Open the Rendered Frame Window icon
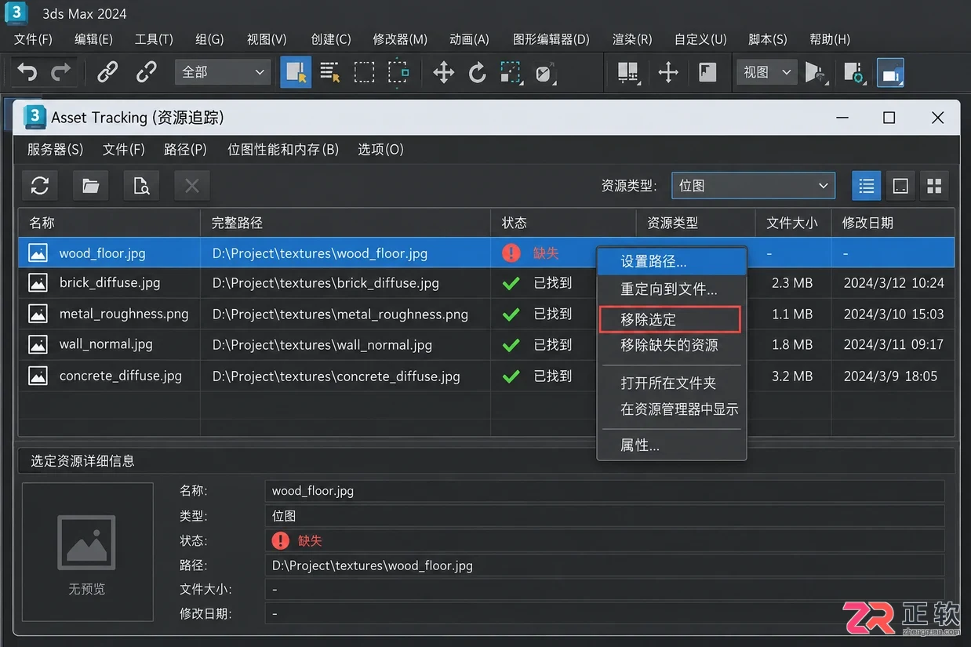This screenshot has width=971, height=647. point(853,73)
